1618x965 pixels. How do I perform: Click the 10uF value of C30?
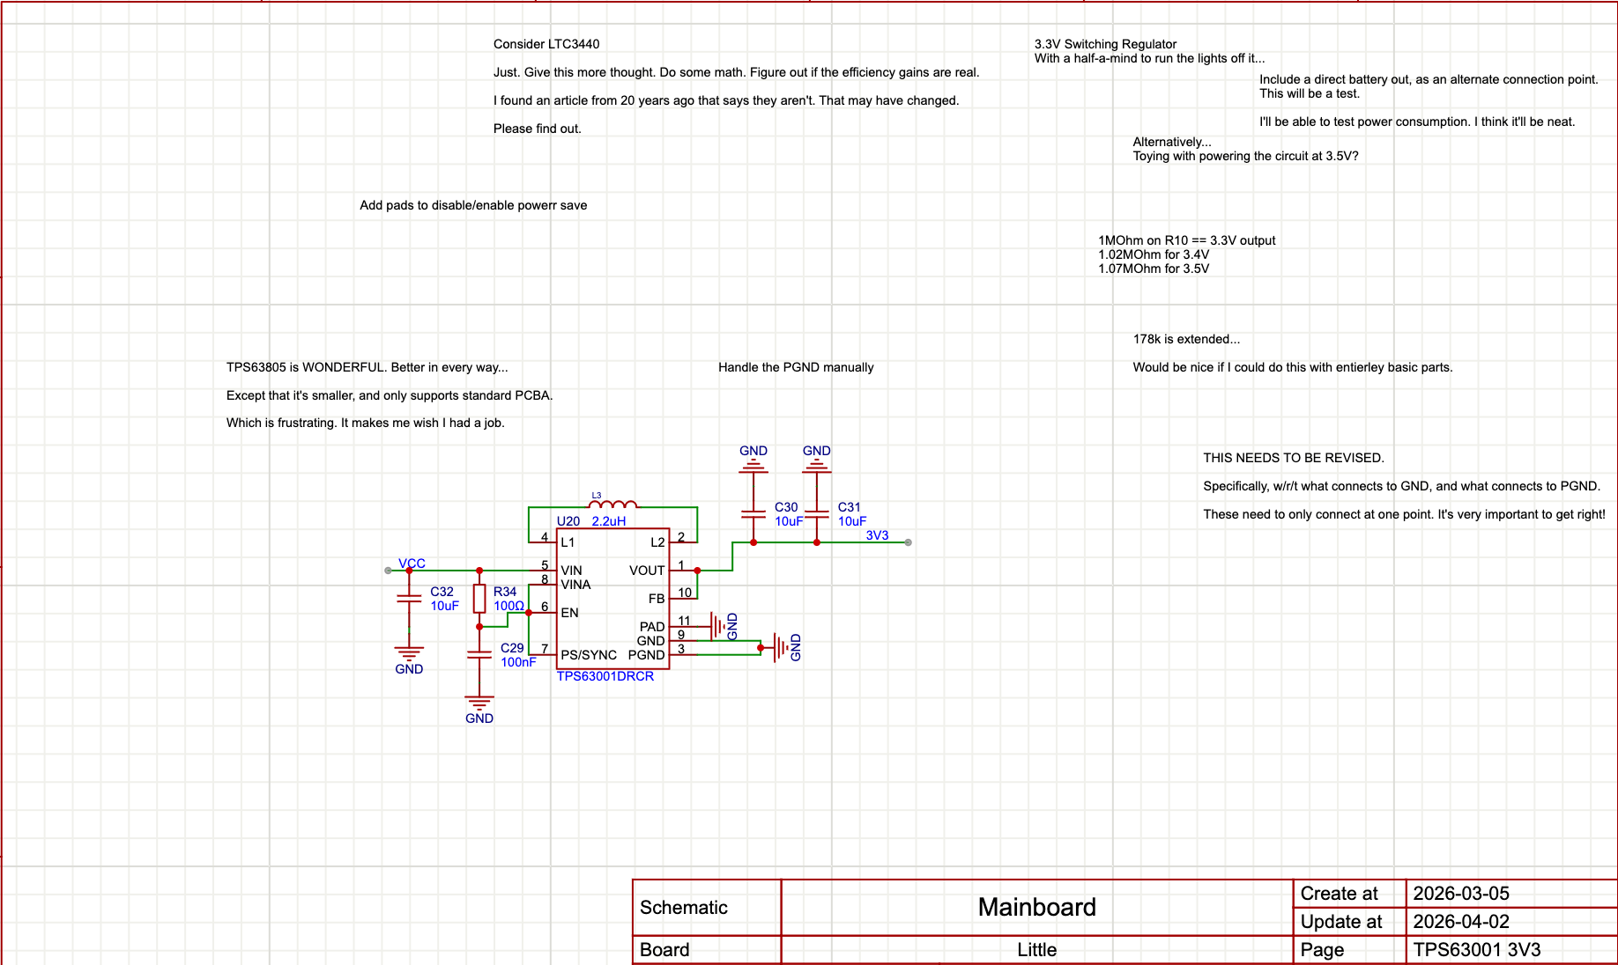coord(789,521)
